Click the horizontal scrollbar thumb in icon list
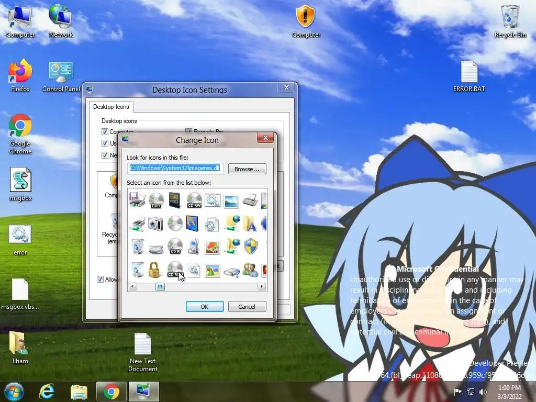This screenshot has width=536, height=402. coord(160,286)
